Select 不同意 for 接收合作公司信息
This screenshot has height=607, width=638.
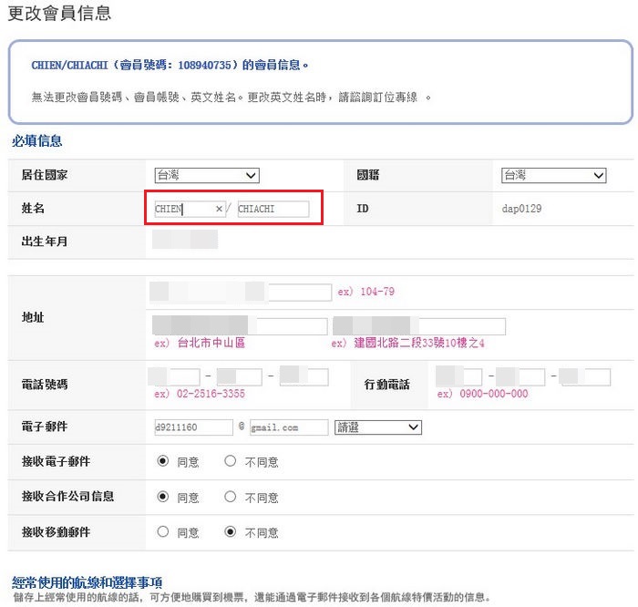[x=231, y=497]
